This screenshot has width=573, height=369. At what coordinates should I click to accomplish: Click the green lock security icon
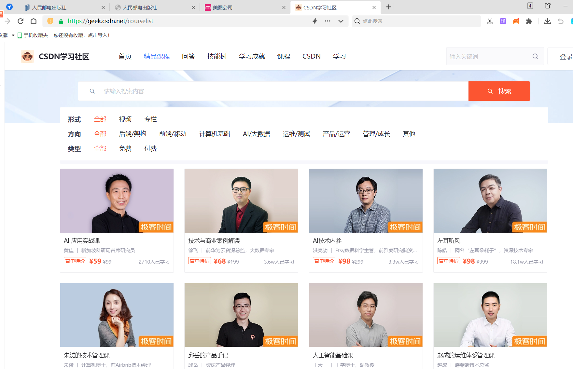(61, 21)
